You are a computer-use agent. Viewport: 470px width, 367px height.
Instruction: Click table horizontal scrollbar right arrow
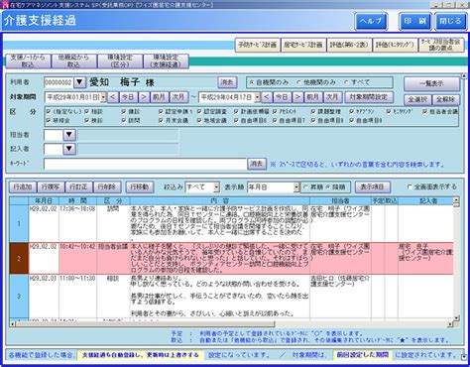(450, 324)
